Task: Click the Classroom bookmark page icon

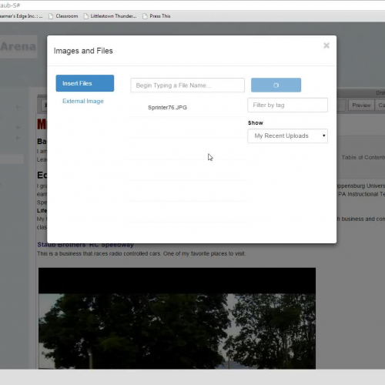Action: click(51, 16)
